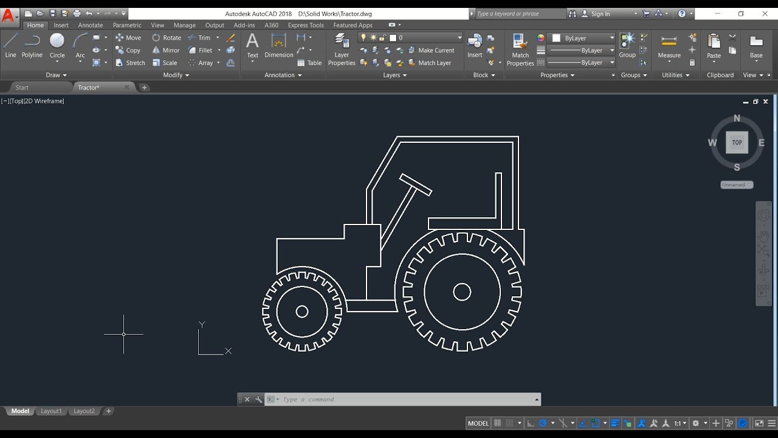Click Make Current layer button

coord(431,50)
